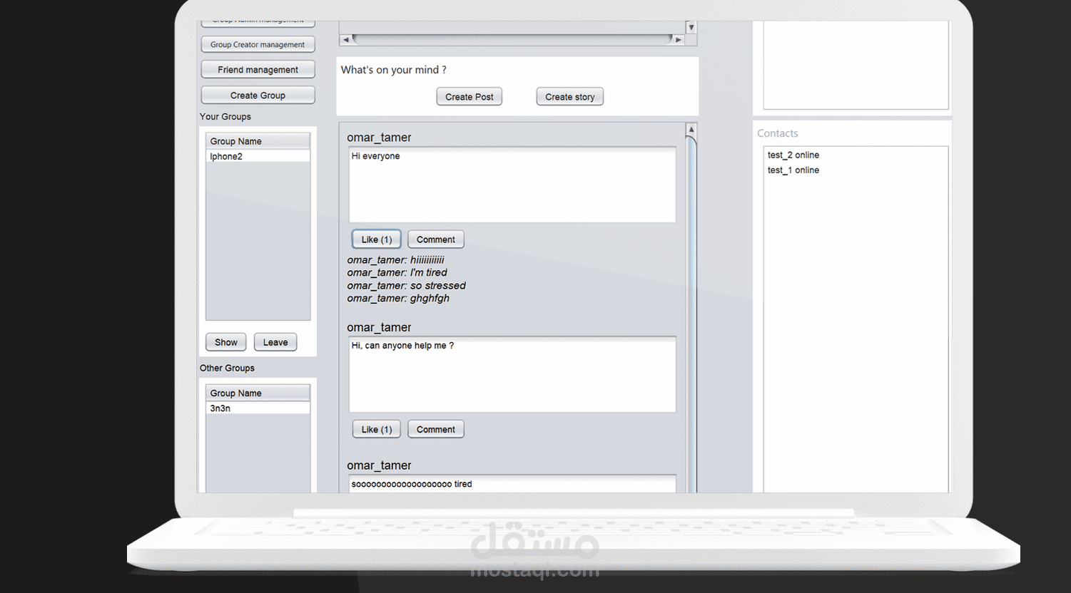Click Create story button
The height and width of the screenshot is (593, 1071).
pyautogui.click(x=569, y=97)
